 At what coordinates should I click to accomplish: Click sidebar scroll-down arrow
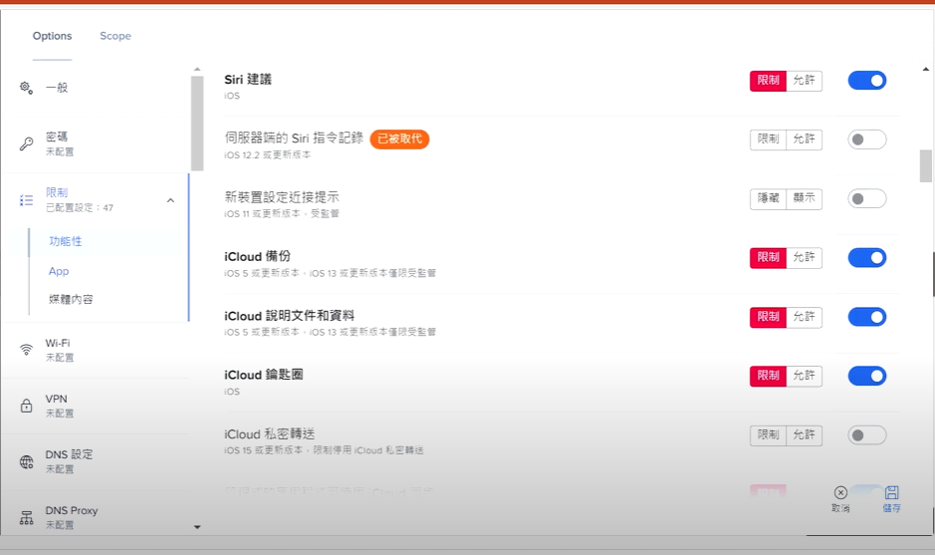pos(197,527)
